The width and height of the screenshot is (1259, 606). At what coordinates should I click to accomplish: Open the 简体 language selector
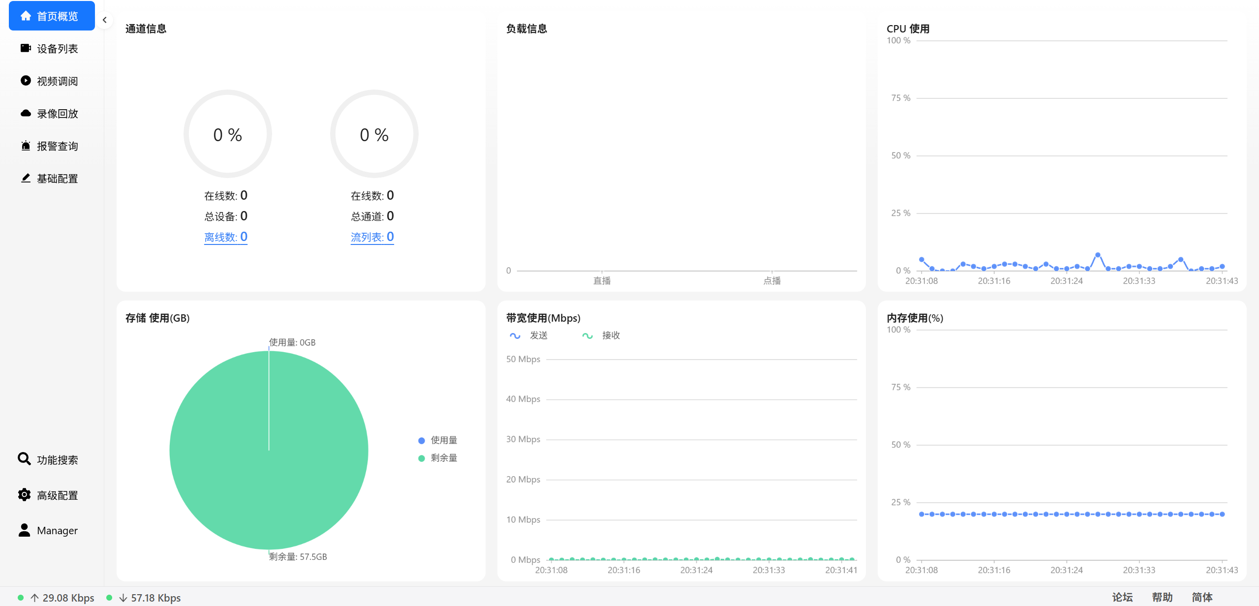pos(1201,597)
